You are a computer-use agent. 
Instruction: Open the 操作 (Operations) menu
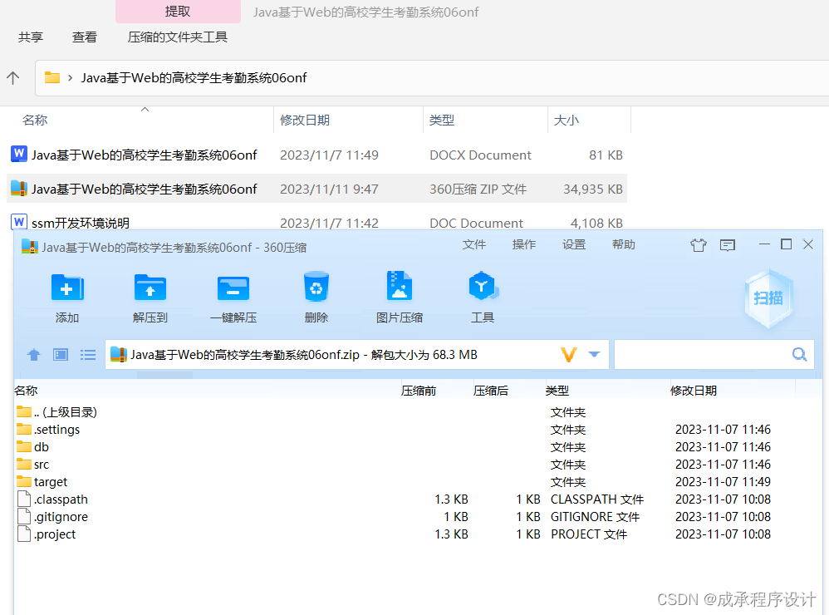[x=523, y=244]
